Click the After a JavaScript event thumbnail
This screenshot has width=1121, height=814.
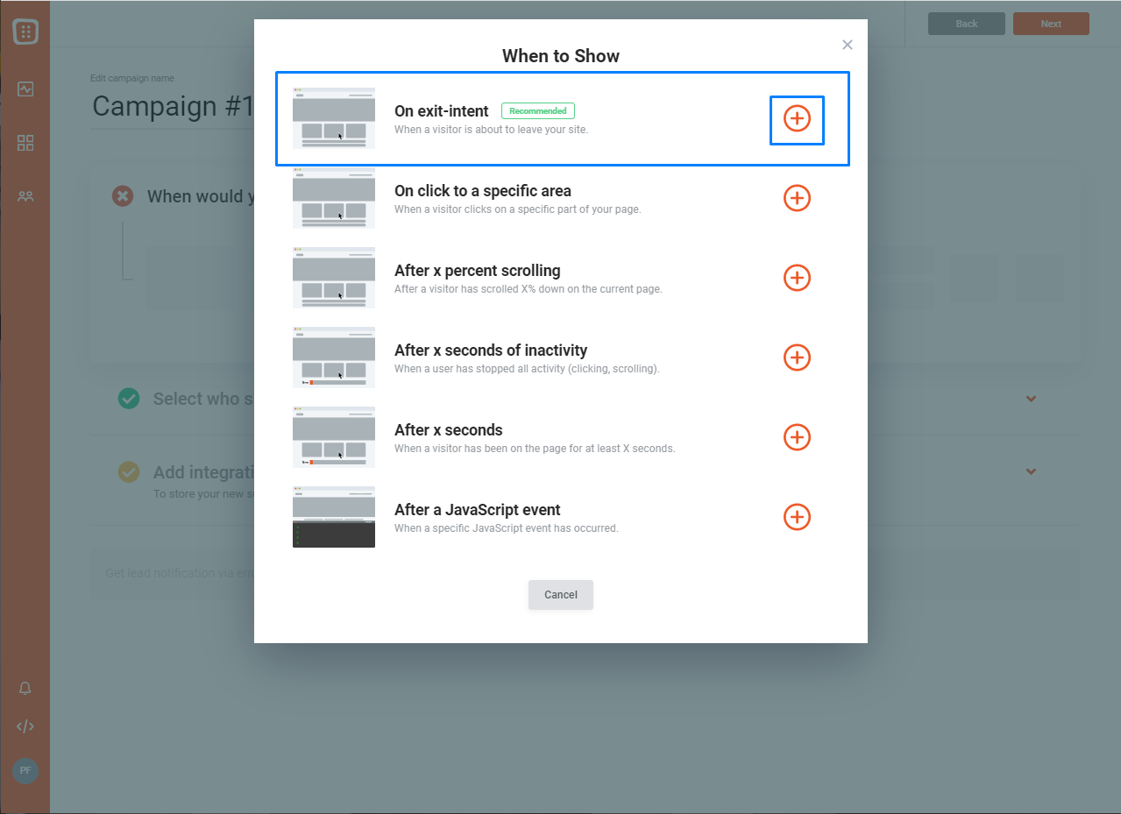[334, 517]
